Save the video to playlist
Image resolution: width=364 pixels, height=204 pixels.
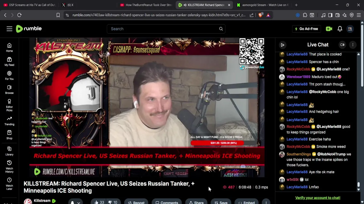[221, 202]
